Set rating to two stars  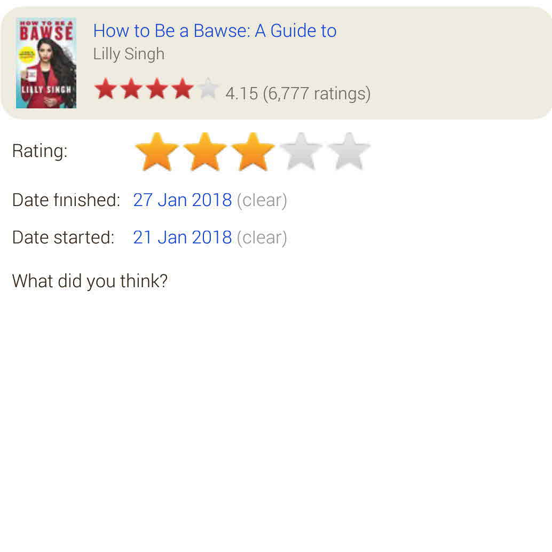(x=205, y=152)
